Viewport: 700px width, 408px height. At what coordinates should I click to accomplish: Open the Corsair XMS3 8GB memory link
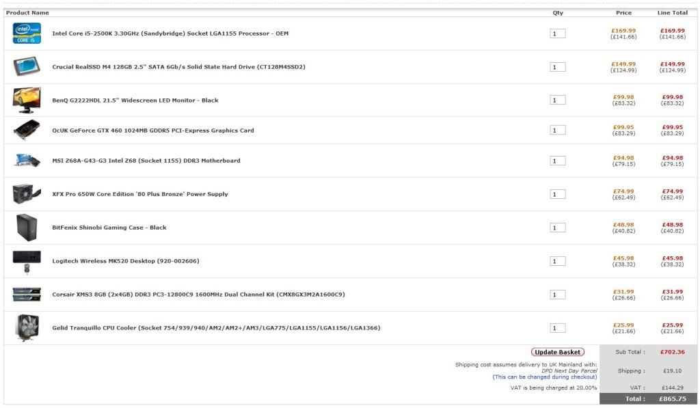(x=198, y=295)
